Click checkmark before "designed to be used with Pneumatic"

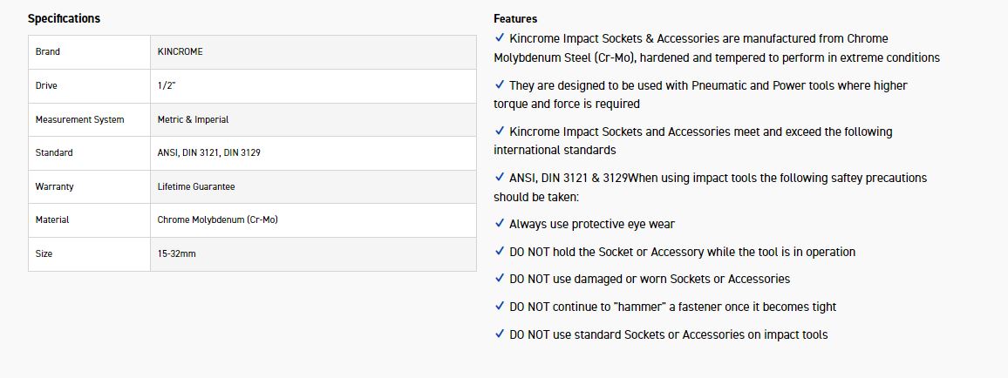500,85
